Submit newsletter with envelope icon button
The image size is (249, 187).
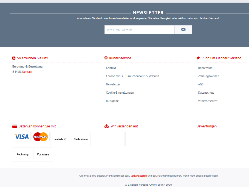tap(183, 30)
